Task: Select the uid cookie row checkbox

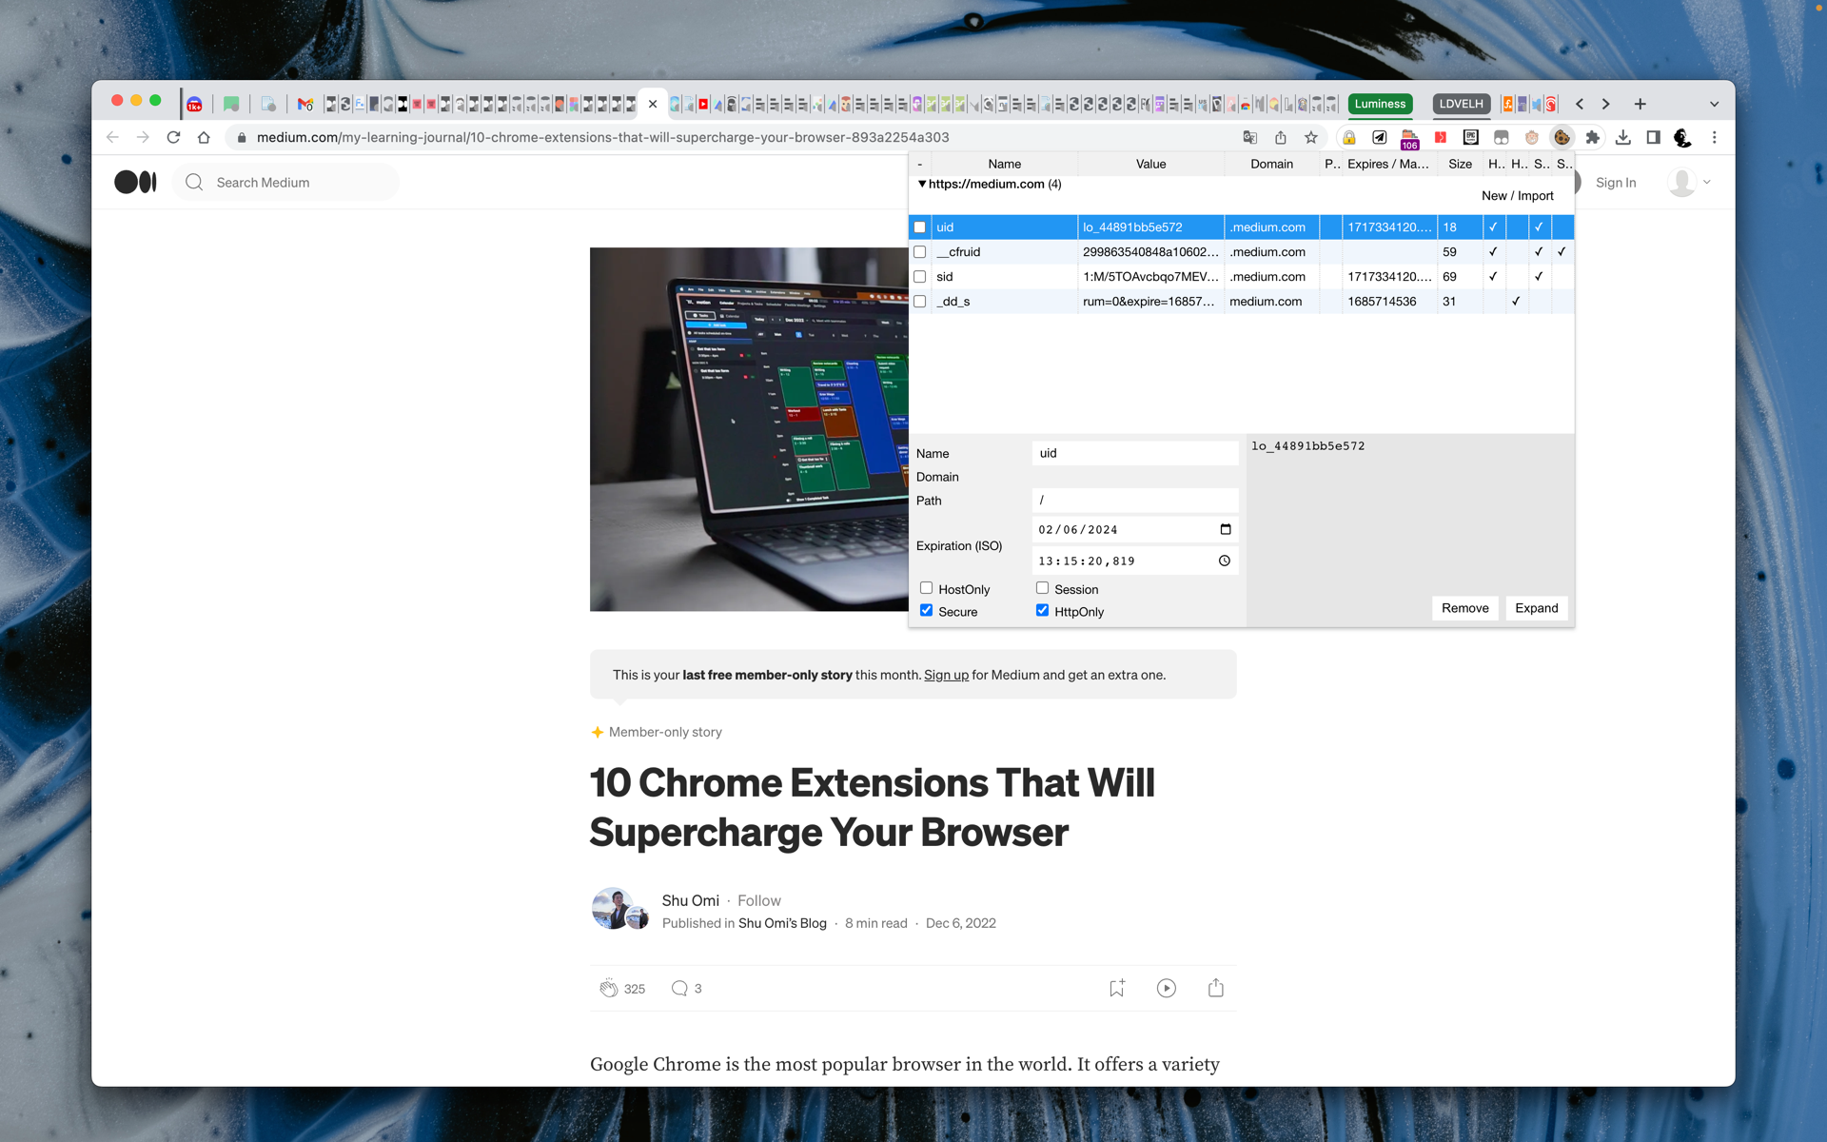Action: (x=920, y=226)
